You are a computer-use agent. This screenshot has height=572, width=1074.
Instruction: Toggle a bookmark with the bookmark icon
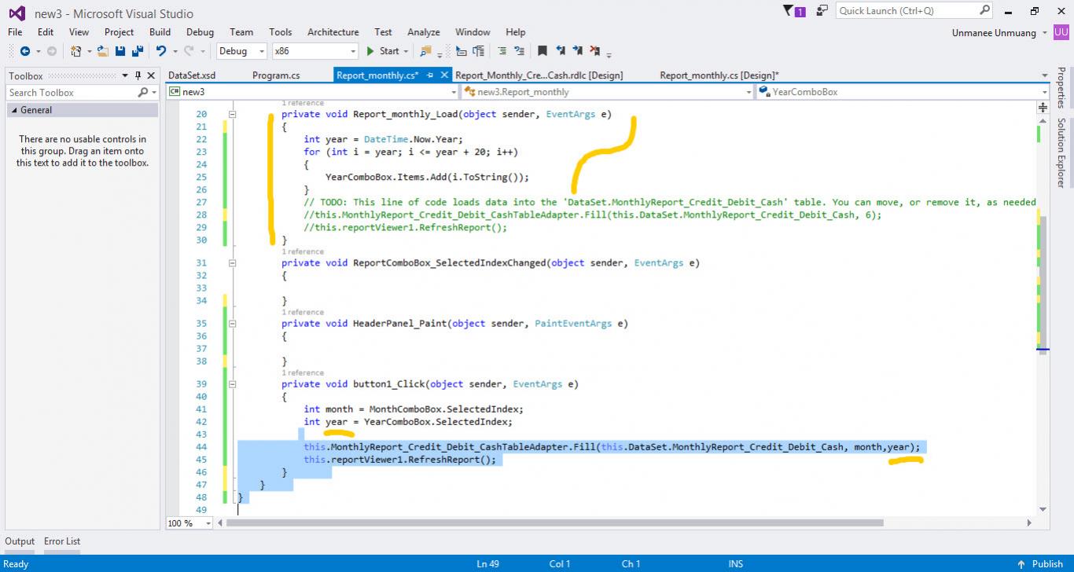coord(543,51)
